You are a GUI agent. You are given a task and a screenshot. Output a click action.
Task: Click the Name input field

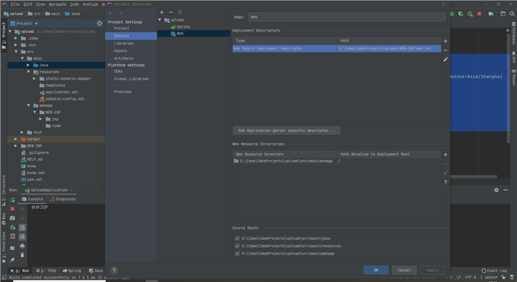[x=347, y=17]
